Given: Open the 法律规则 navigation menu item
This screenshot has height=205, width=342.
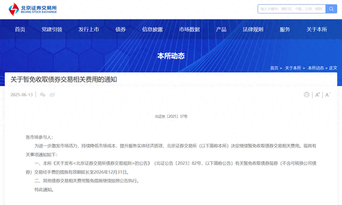Looking at the screenshot, I should click(253, 29).
